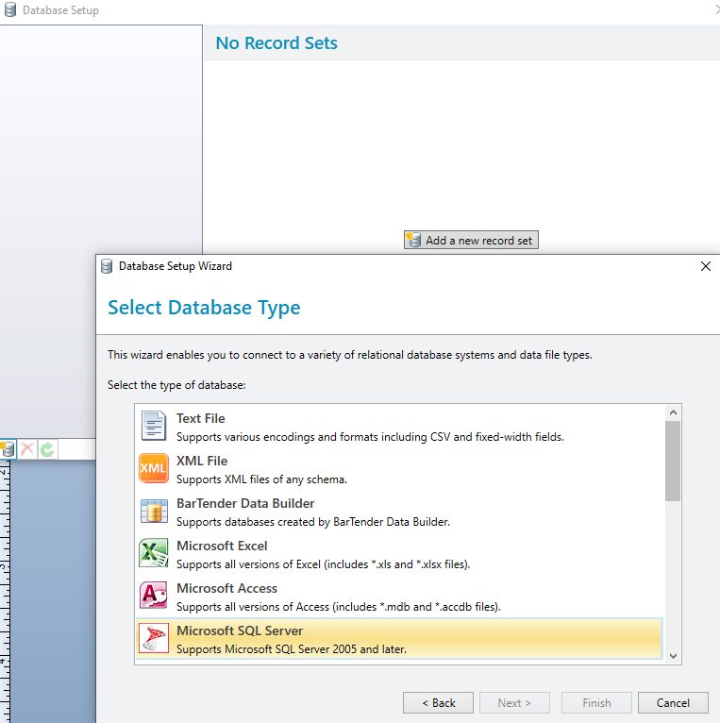Select the XML File database type

click(399, 469)
